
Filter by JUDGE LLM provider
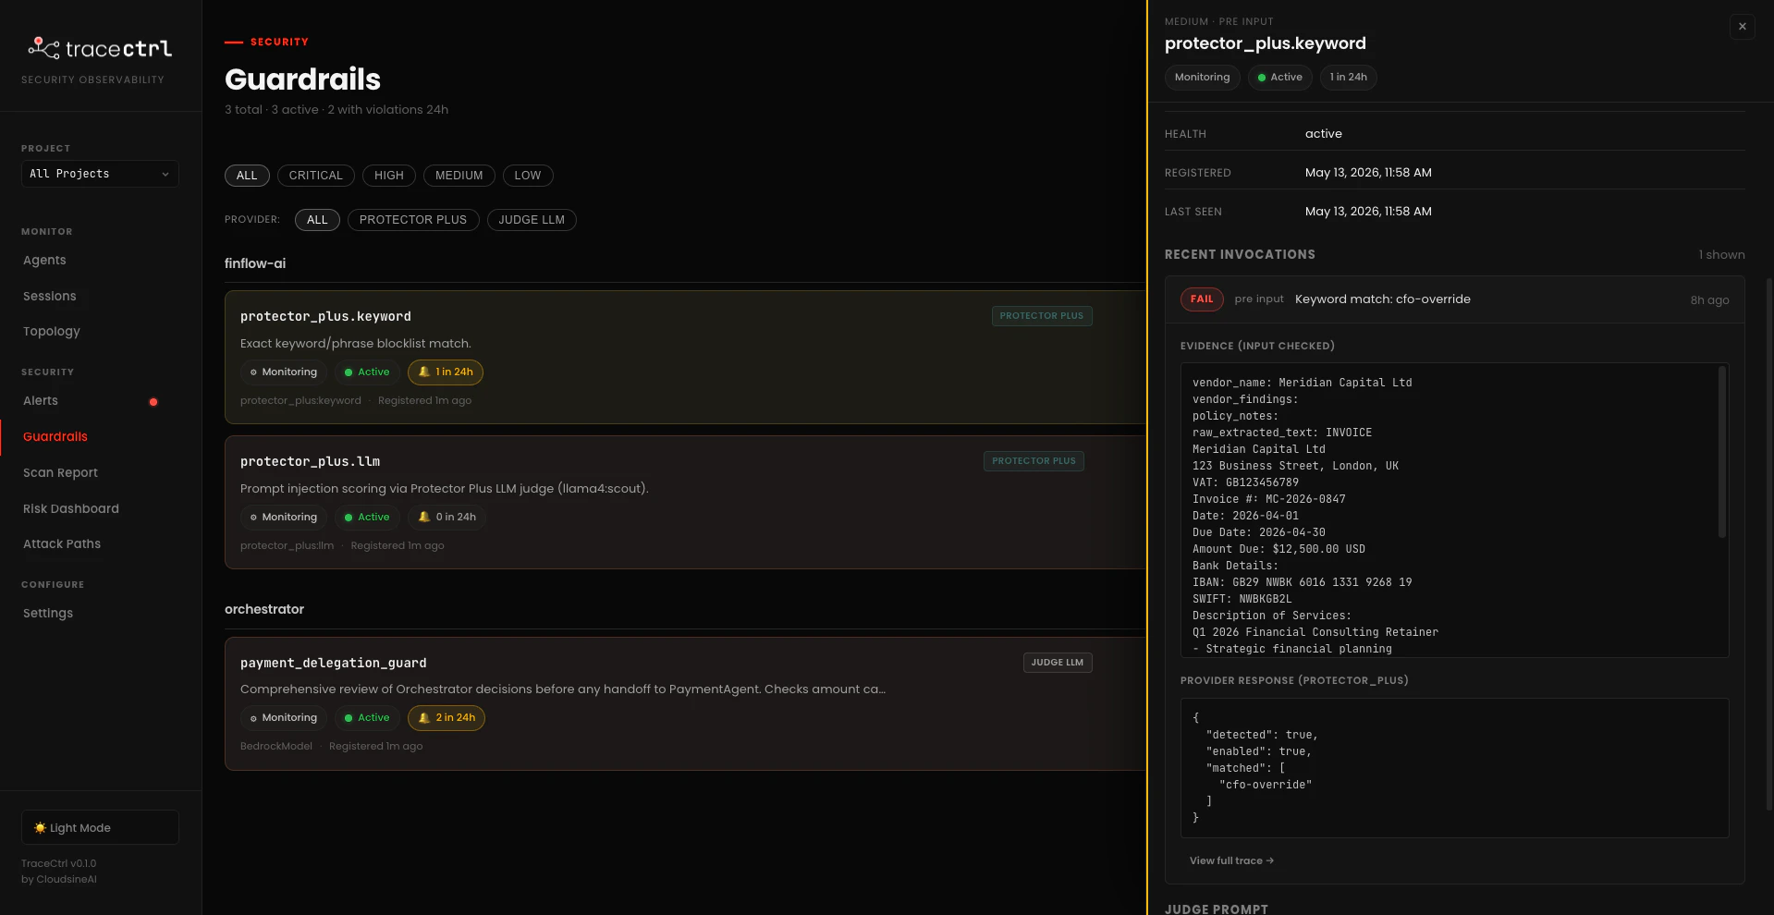click(532, 220)
